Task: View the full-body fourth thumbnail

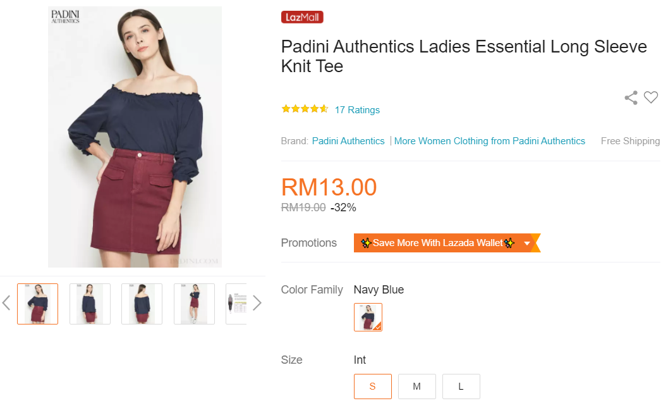Action: (194, 304)
